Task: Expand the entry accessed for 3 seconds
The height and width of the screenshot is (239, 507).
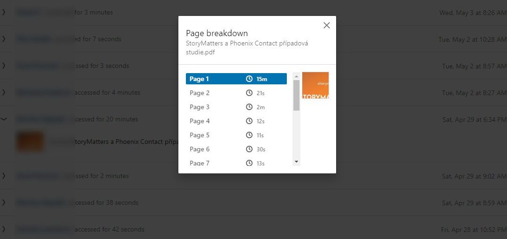Action: [x=4, y=66]
